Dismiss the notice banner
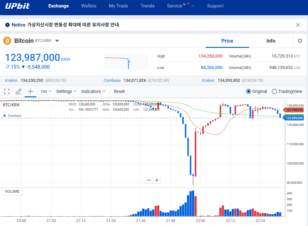The width and height of the screenshot is (308, 226). [298, 25]
